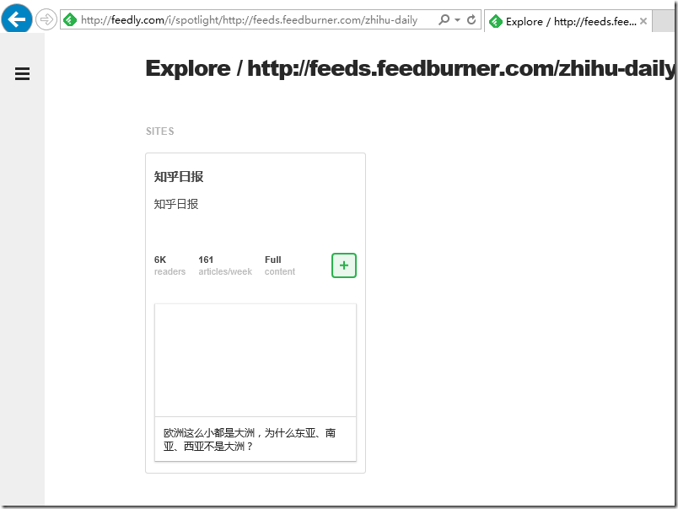Open a new blank browser tab
The image size is (678, 509).
pos(663,21)
